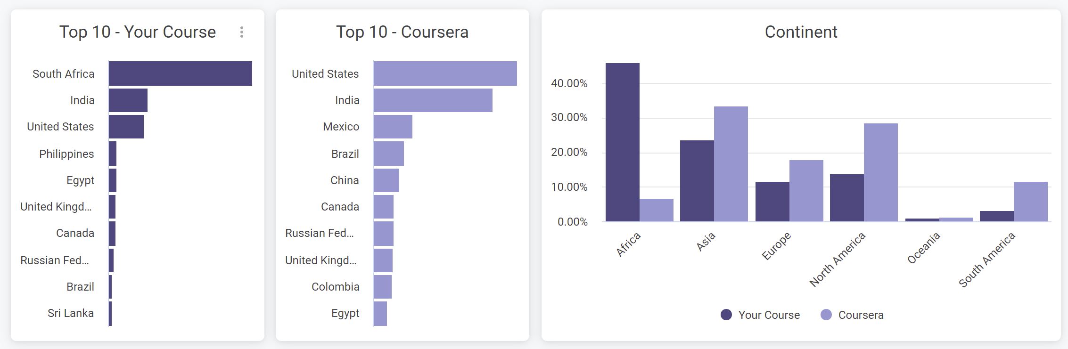
Task: Click the India bar in Your Course
Action: click(128, 100)
